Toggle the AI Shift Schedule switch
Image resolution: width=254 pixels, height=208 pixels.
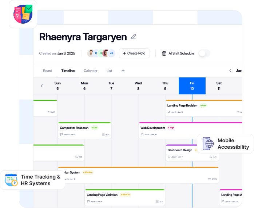204,53
